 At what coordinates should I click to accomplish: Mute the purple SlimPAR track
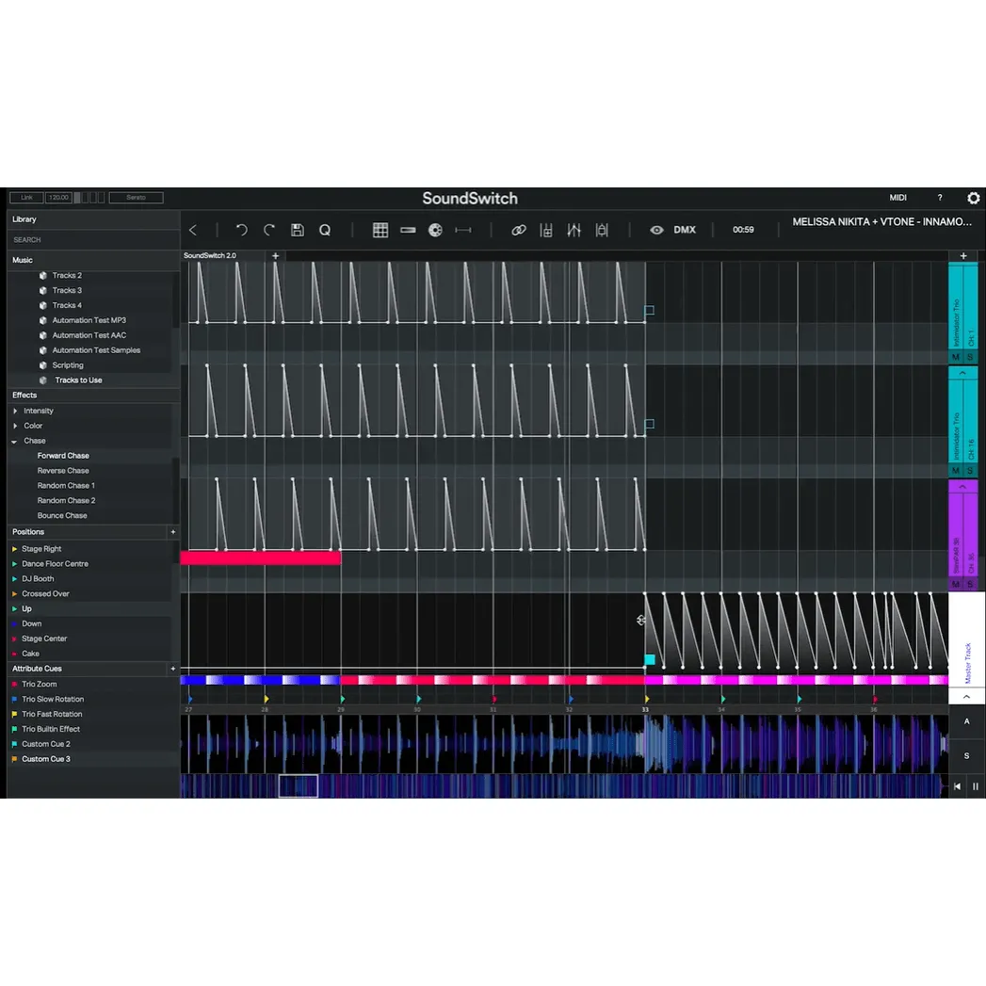tap(956, 584)
